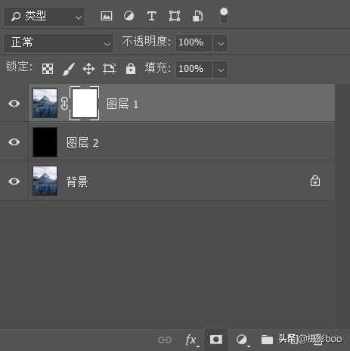The height and width of the screenshot is (351, 350).
Task: Expand the 不透明度 opacity slider arrow
Action: (x=221, y=43)
